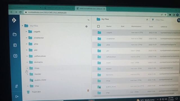The image size is (180, 101).
Task: Close the active DirectAdmin browser tab
Action: pos(104,9)
